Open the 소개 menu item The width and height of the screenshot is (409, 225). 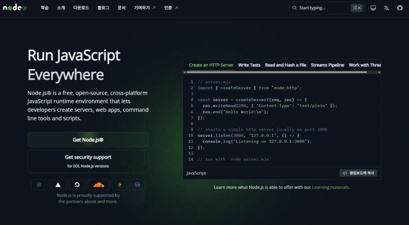coord(61,8)
